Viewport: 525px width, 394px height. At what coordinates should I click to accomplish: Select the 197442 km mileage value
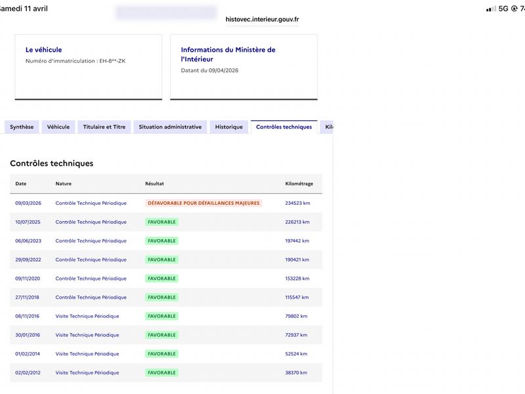(297, 240)
